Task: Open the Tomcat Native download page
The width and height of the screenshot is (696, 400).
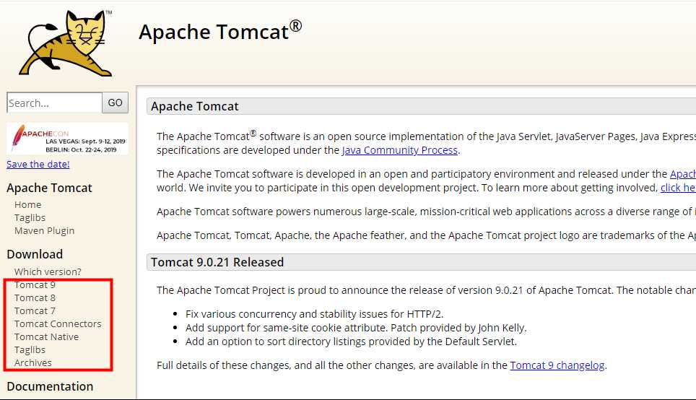Action: (47, 337)
